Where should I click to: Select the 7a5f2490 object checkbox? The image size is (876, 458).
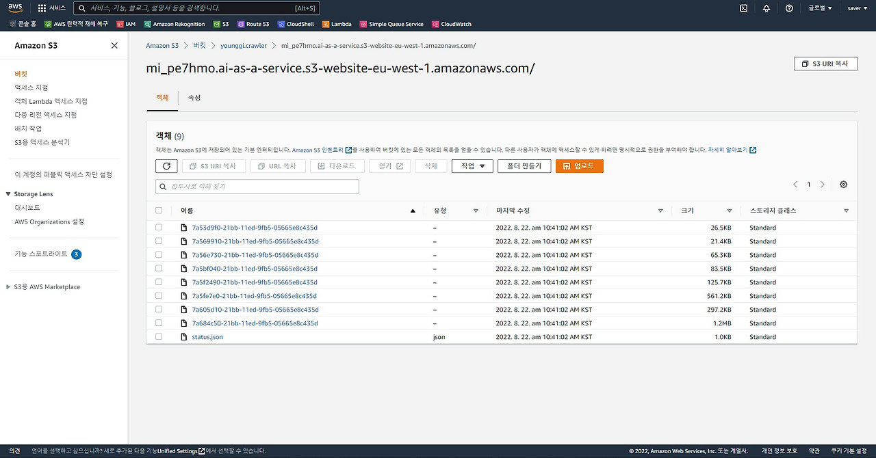159,282
